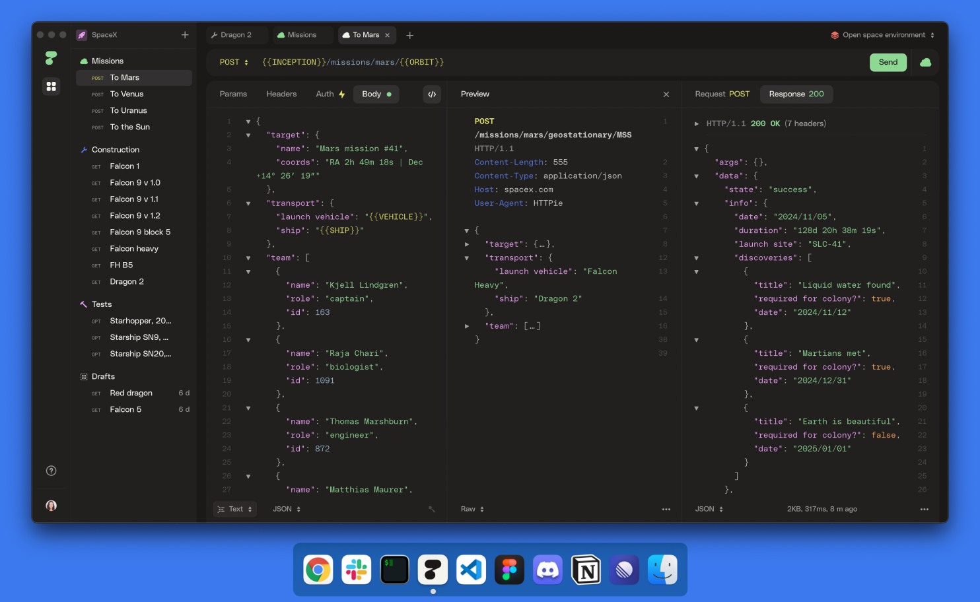The height and width of the screenshot is (602, 980).
Task: Click the beautify wrench icon in body footer
Action: (432, 509)
